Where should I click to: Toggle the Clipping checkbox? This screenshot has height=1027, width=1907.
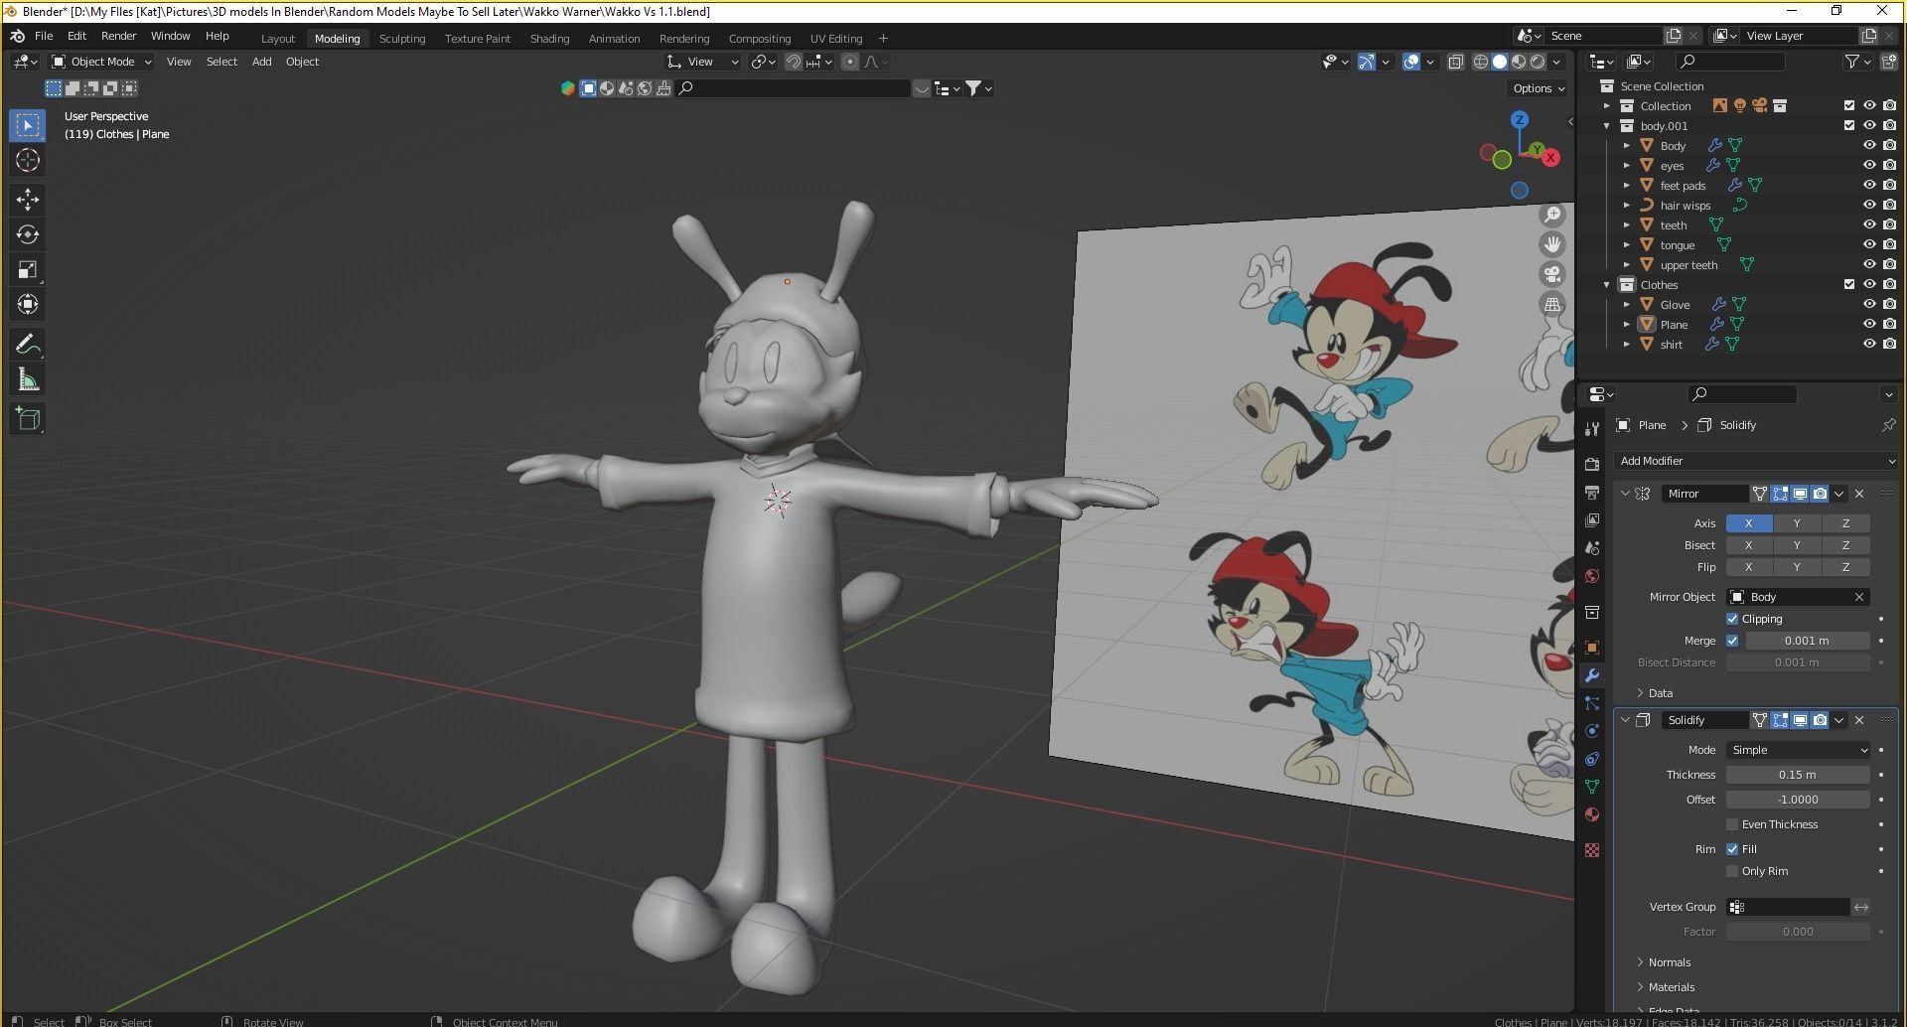click(x=1732, y=619)
